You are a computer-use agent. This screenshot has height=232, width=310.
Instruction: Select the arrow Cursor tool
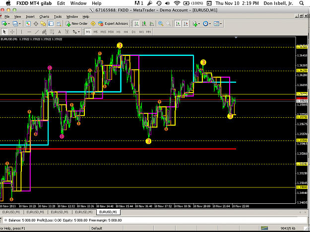[4, 32]
